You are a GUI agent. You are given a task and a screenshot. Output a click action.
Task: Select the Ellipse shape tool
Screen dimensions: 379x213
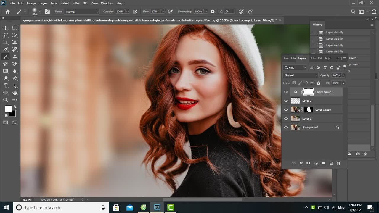[5, 93]
